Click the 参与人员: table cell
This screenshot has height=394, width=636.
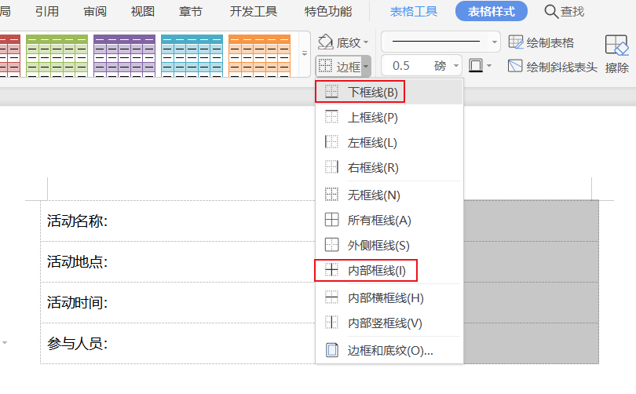177,344
